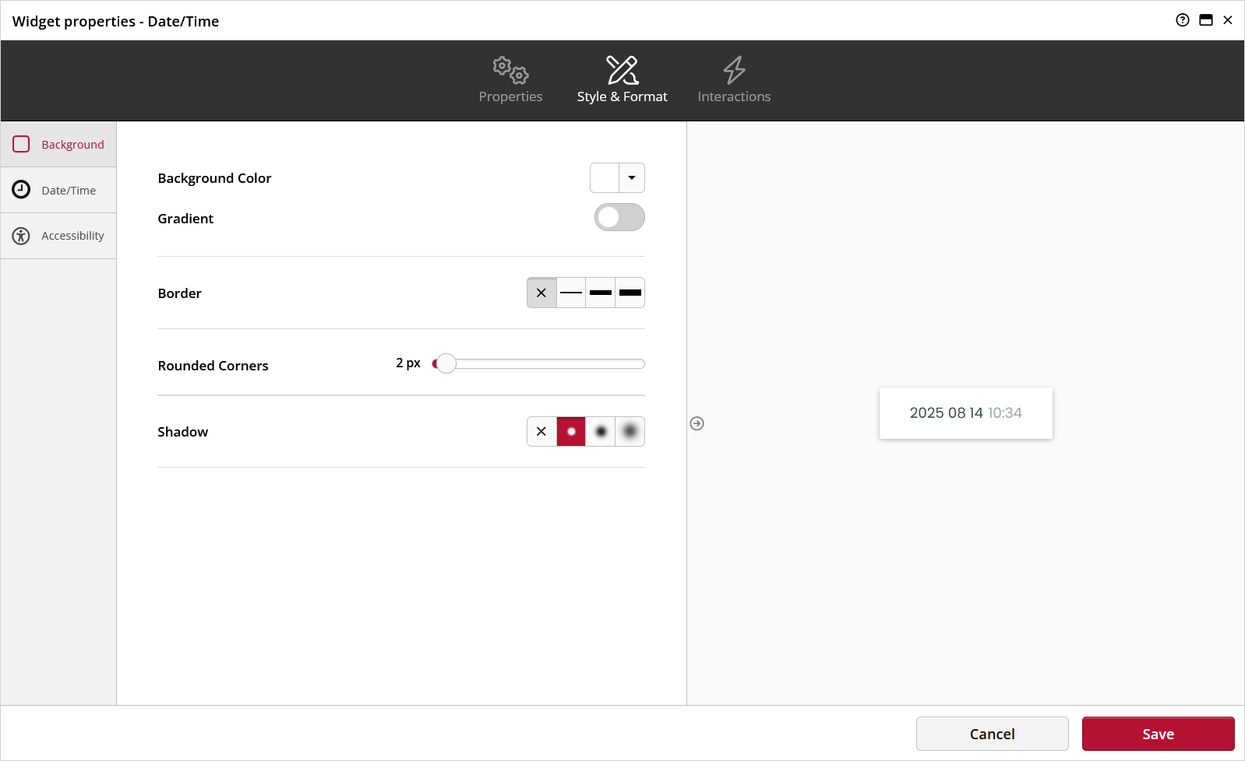Choose the medium border thickness
1245x761 pixels.
coord(601,293)
